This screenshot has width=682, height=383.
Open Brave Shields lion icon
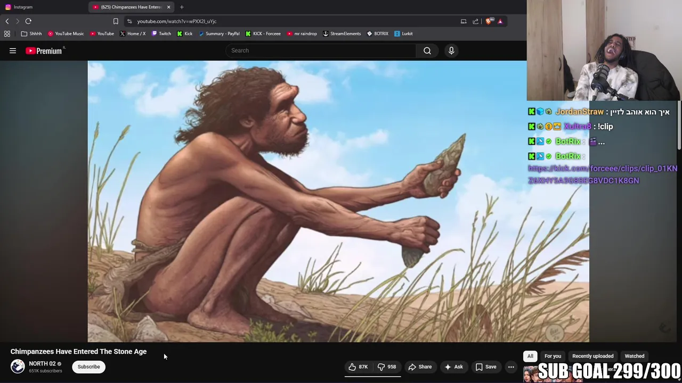[x=489, y=21]
